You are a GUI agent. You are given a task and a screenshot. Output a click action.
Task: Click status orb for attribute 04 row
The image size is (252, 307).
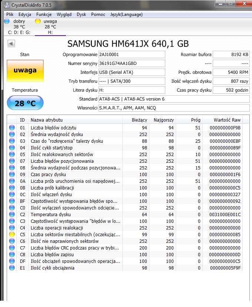[x=12, y=148]
